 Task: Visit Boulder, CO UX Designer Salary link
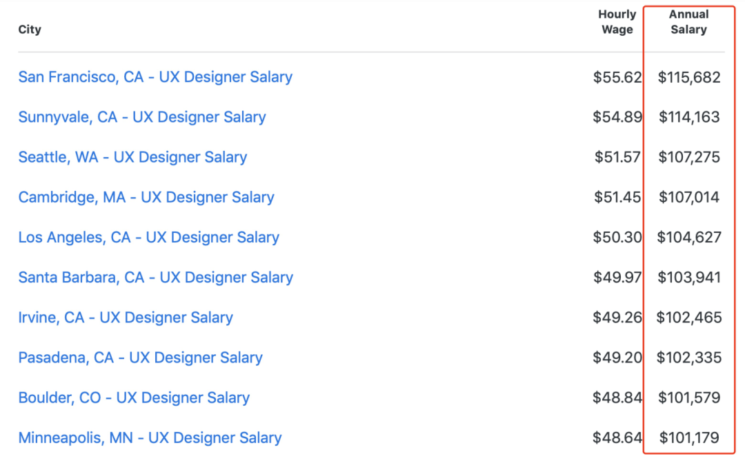point(134,398)
